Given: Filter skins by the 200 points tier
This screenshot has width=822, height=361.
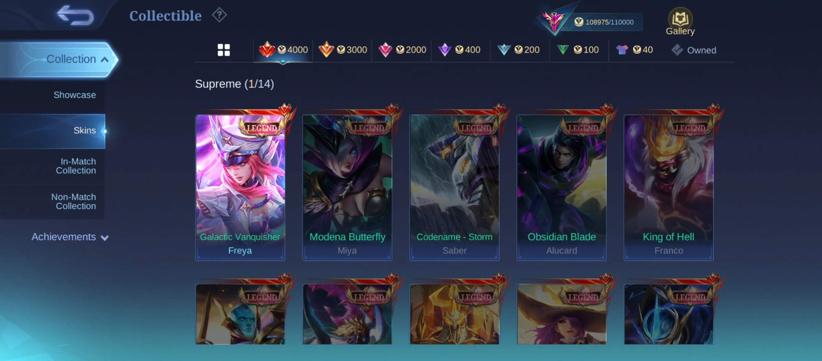Looking at the screenshot, I should (519, 50).
